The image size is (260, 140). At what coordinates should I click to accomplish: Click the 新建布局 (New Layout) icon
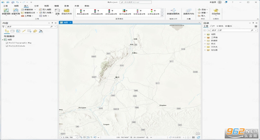point(16,11)
